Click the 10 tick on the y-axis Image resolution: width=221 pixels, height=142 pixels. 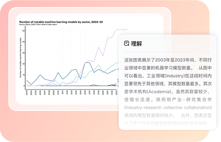24,75
